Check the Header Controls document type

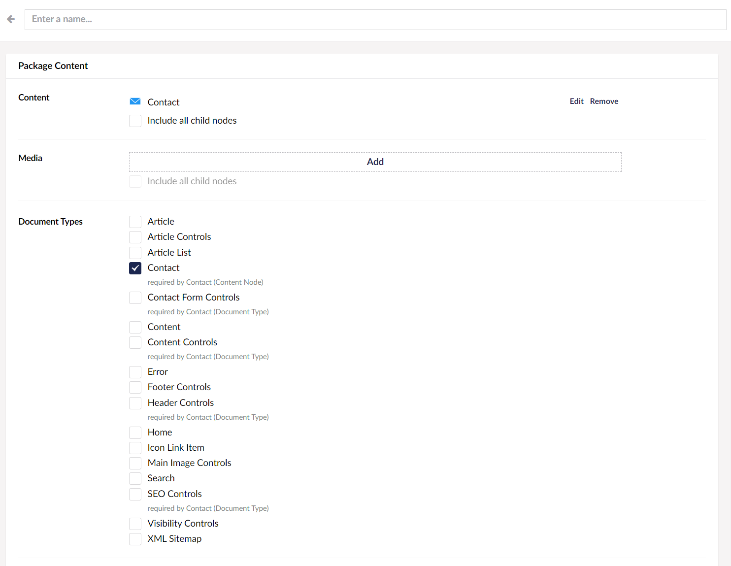(x=135, y=403)
